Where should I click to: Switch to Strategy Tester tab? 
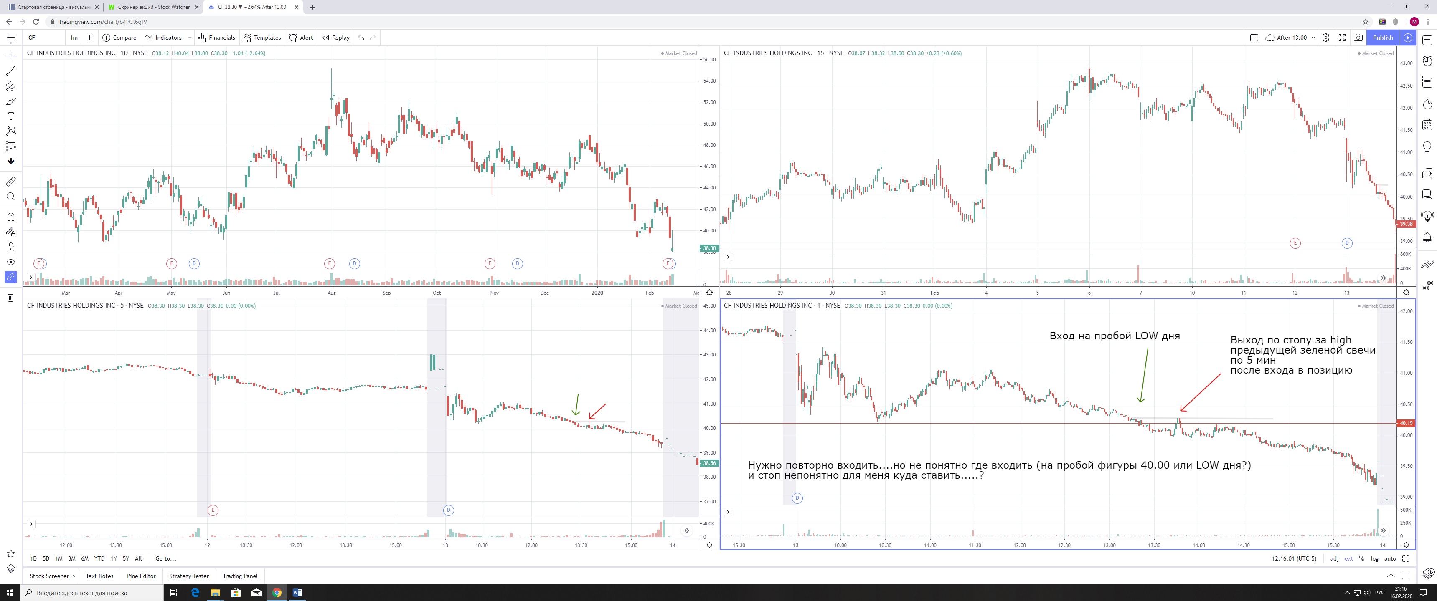click(x=188, y=576)
